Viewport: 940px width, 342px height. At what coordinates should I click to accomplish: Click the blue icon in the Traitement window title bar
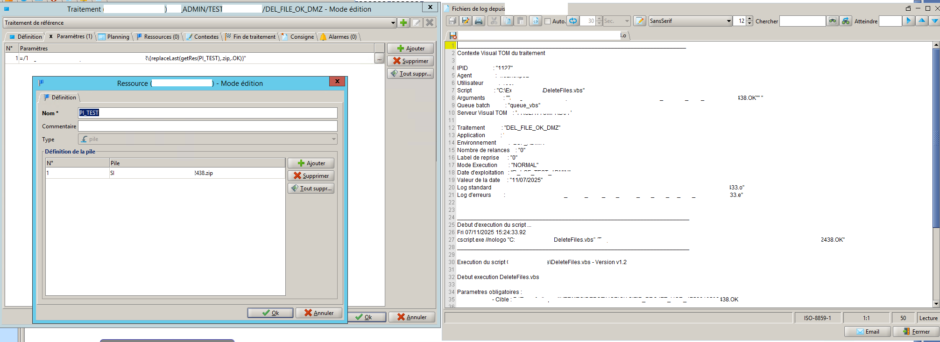(7, 9)
